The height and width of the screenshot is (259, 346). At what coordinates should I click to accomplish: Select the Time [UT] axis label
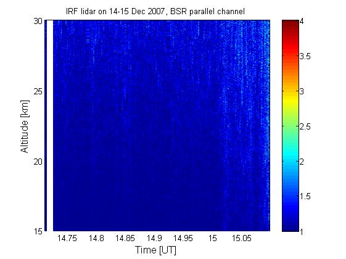coord(155,250)
